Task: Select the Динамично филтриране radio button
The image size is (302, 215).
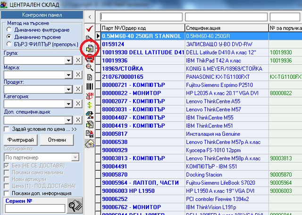Action: coord(9,30)
